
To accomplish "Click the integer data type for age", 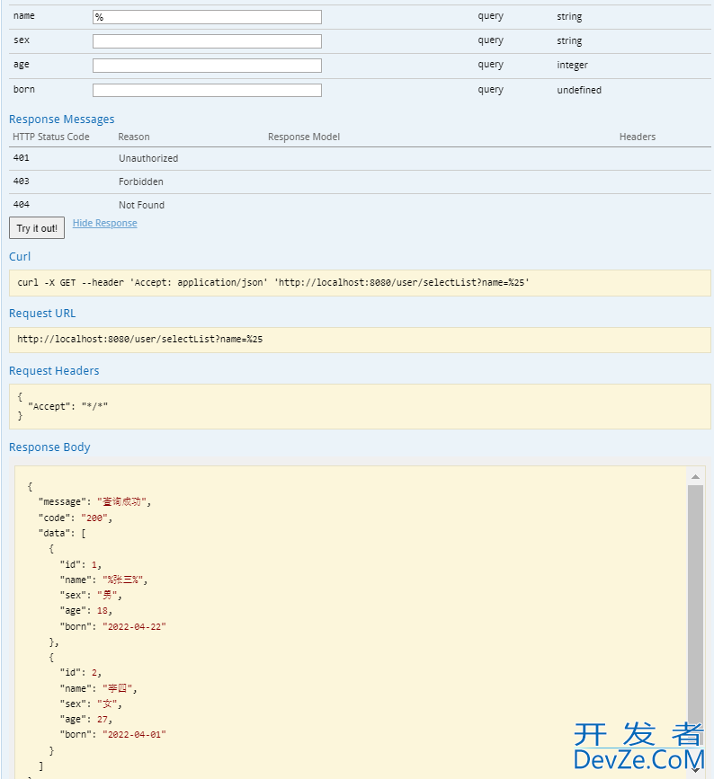I will 572,65.
